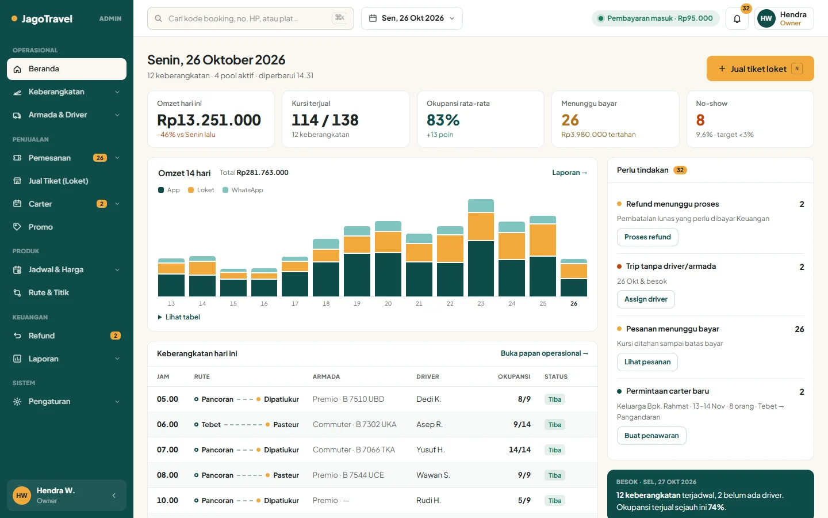Click the Pembayaran masuk Rp95.000 status pill
Image resolution: width=828 pixels, height=518 pixels.
(x=655, y=18)
